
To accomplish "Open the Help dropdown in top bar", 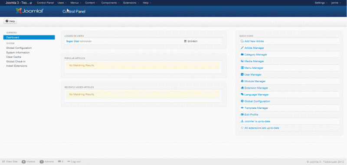I will coord(147,3).
